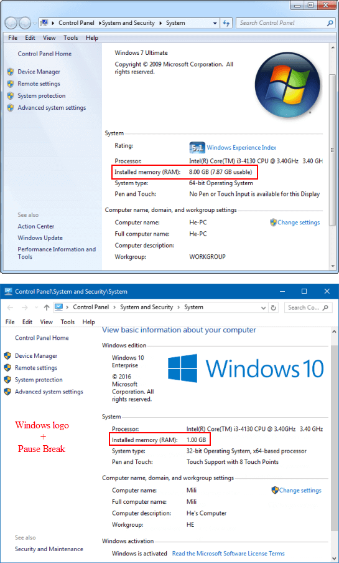The image size is (339, 563).
Task: Open Help menu in Windows 7 window
Action: tap(92, 37)
